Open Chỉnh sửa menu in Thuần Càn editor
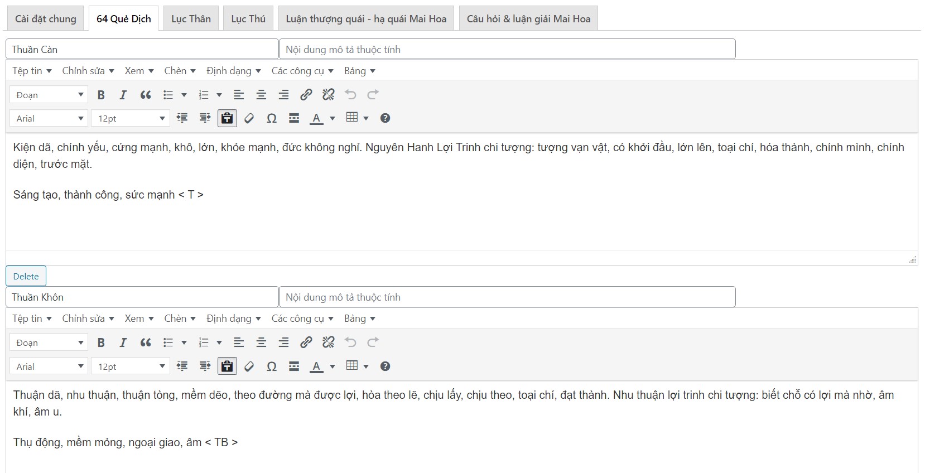The height and width of the screenshot is (473, 925). pyautogui.click(x=88, y=71)
